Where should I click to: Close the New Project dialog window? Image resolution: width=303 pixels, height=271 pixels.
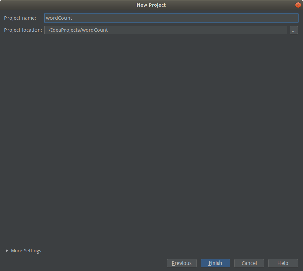(x=298, y=5)
